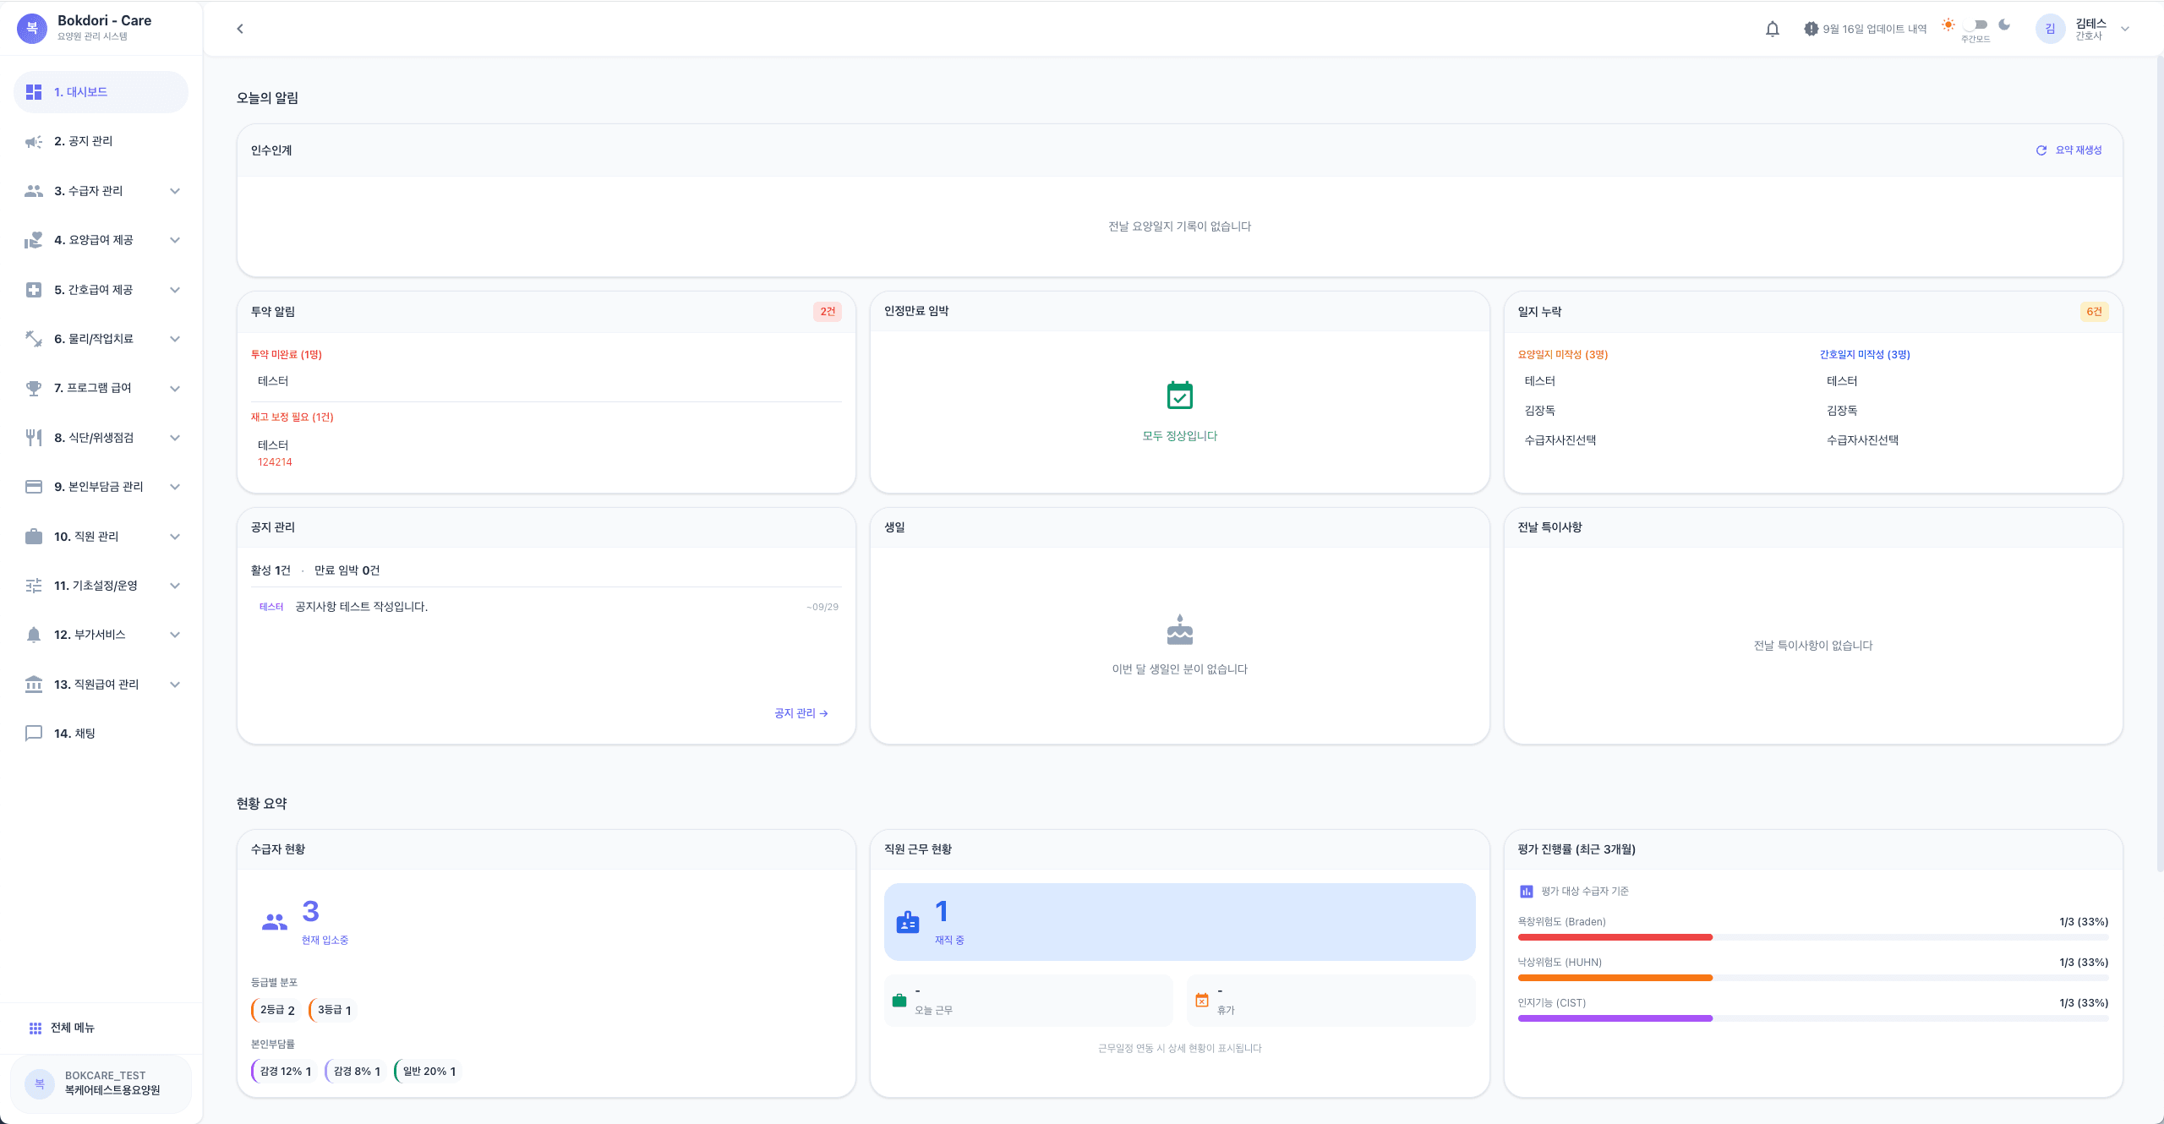Expand the 직원 관리 submenu chevron
This screenshot has width=2164, height=1124.
tap(175, 537)
